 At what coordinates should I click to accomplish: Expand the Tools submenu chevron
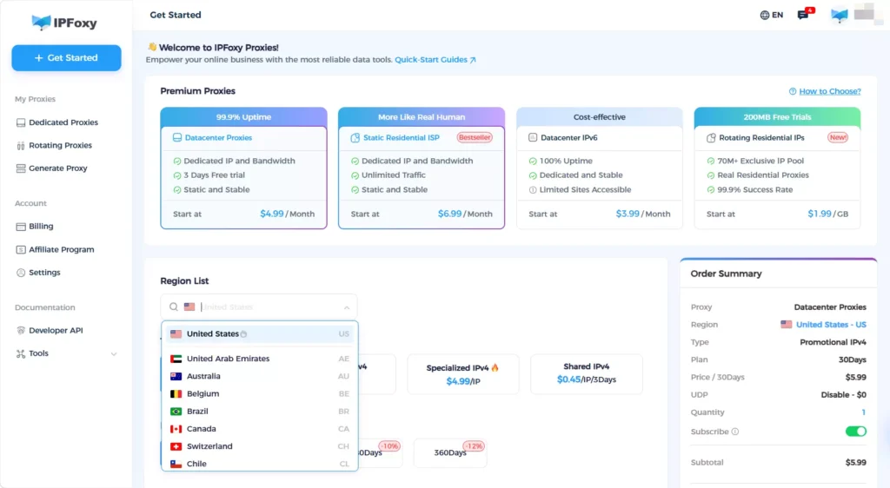coord(114,354)
